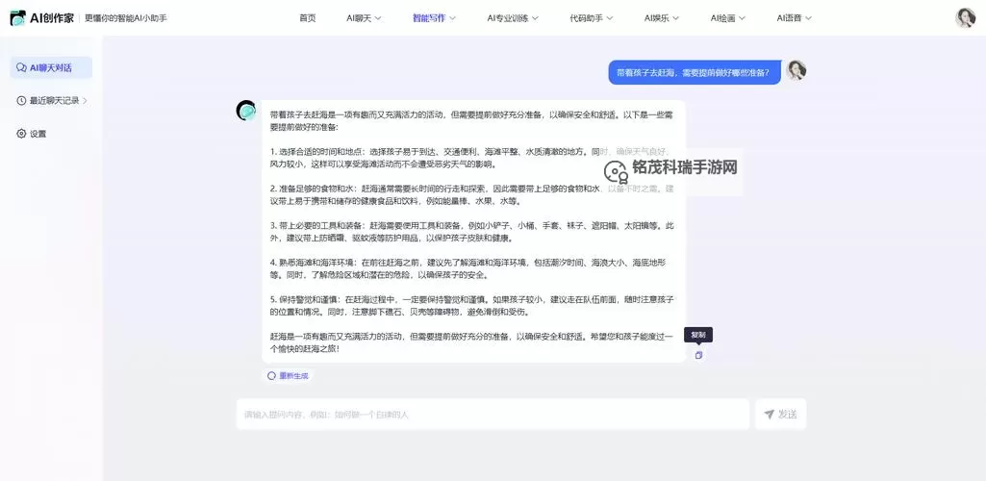Expand the 智能写作 dropdown chevron
Screen dimensions: 986x481
(452, 18)
